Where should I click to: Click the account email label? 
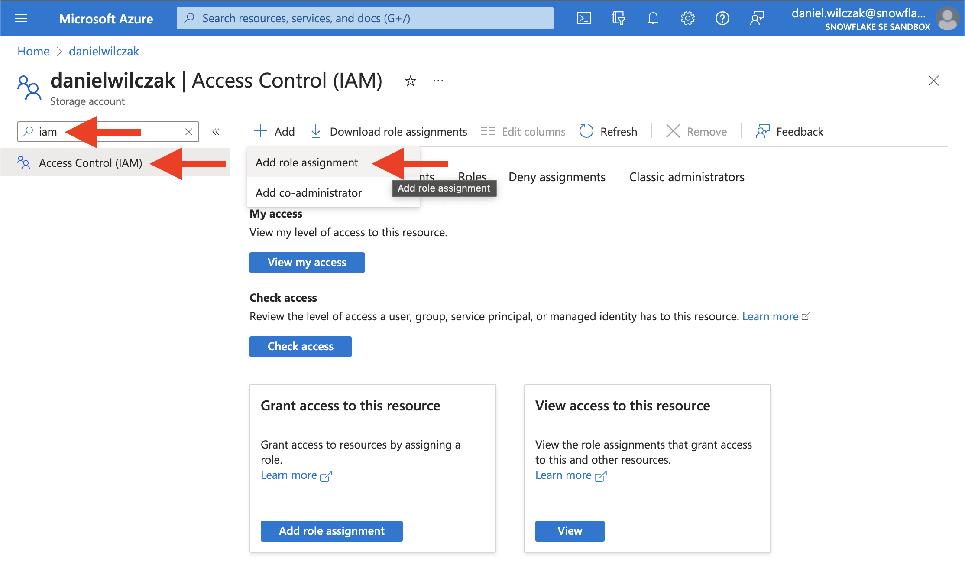coord(858,13)
